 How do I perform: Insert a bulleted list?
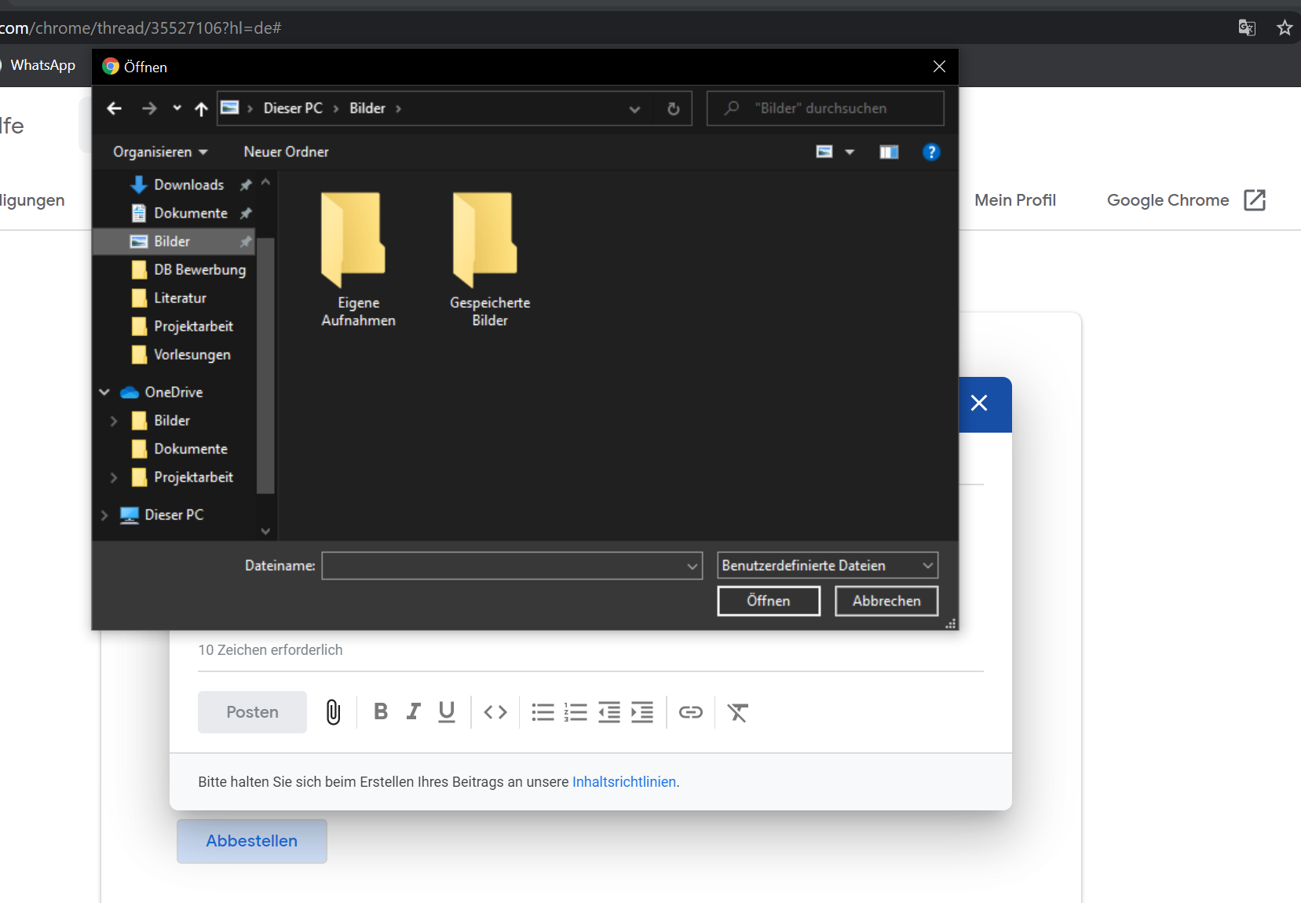click(543, 712)
